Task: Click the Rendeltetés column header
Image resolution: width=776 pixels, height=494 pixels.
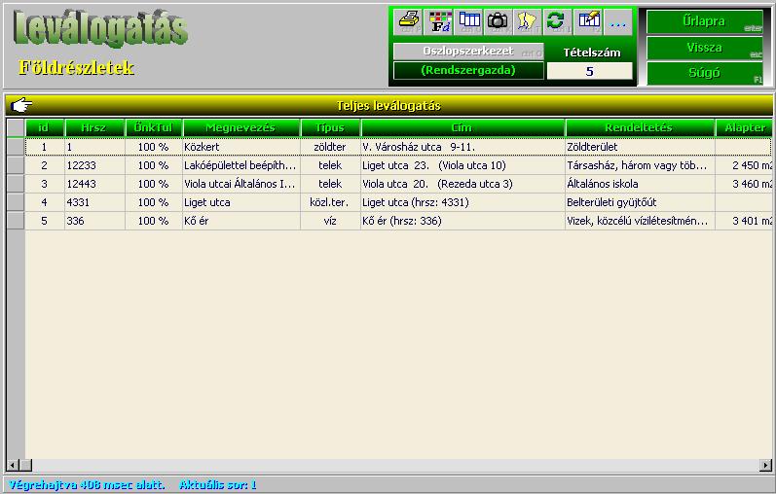Action: pos(639,127)
